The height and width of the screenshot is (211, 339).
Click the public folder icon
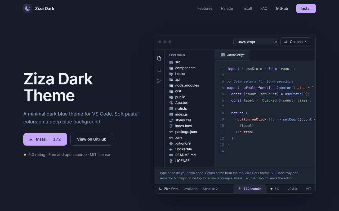[171, 97]
